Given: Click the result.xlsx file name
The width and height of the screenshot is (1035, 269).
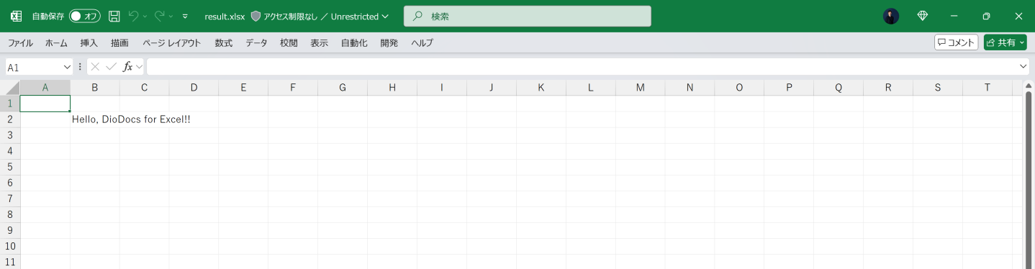Looking at the screenshot, I should (x=225, y=16).
